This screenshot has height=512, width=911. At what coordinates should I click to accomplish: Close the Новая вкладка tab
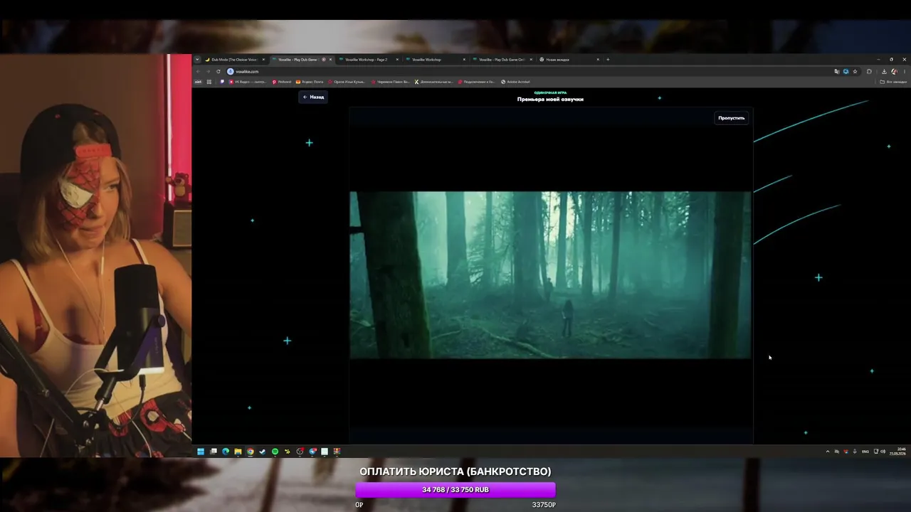coord(598,60)
